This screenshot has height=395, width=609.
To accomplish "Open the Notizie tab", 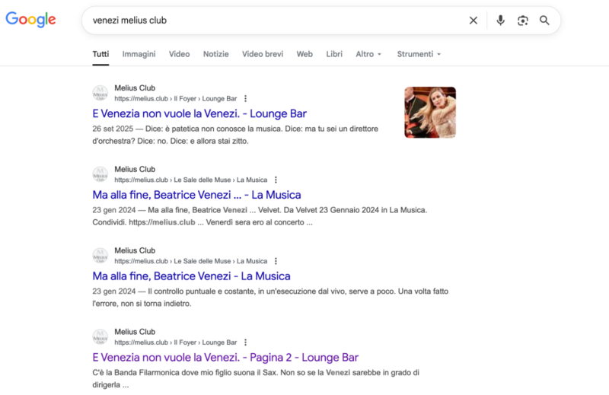I will pos(216,54).
